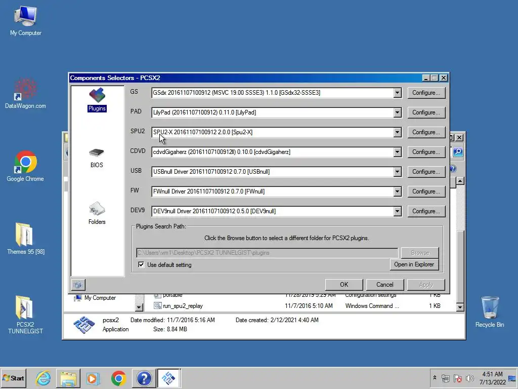Image resolution: width=518 pixels, height=389 pixels.
Task: Open the Recycle Bin
Action: (x=490, y=312)
